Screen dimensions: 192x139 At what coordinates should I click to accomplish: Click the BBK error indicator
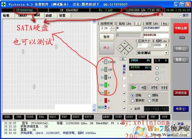pyautogui.click(x=165, y=117)
